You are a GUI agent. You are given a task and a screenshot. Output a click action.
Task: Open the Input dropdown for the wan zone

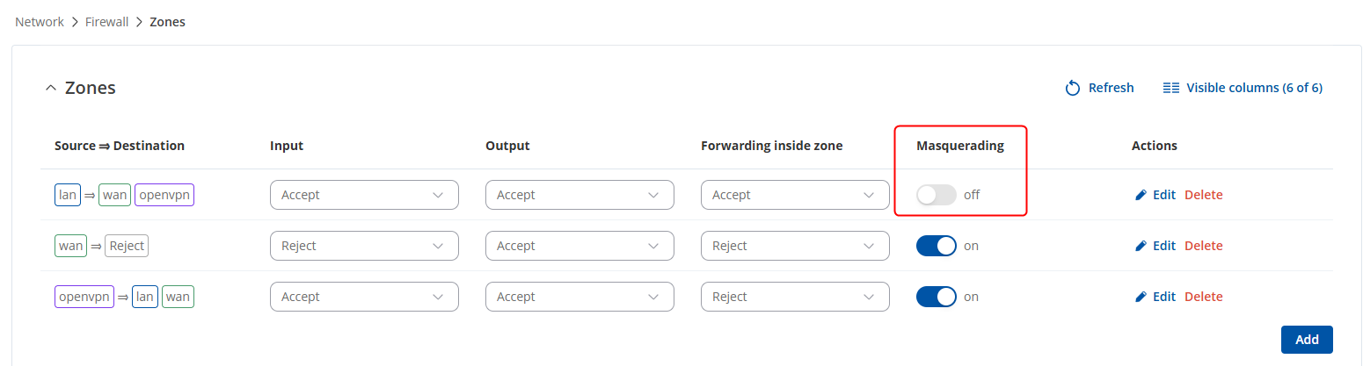pyautogui.click(x=364, y=246)
